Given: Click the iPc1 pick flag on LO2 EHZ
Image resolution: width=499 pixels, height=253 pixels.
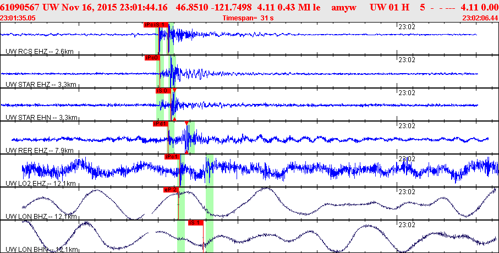Looking at the screenshot, I should (172, 157).
